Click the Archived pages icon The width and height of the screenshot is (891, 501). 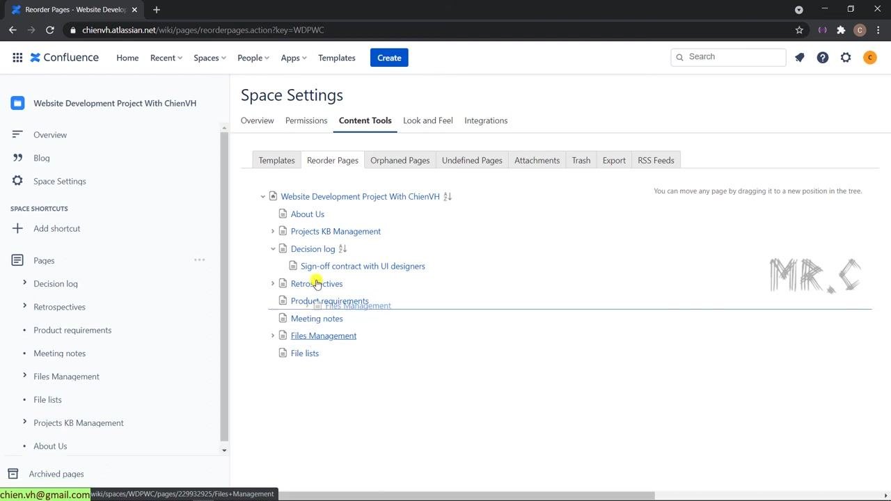click(x=12, y=474)
